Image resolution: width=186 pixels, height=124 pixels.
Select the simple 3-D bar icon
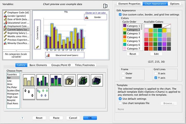[x=70, y=80]
